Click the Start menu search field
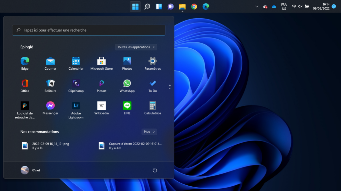 (89, 30)
